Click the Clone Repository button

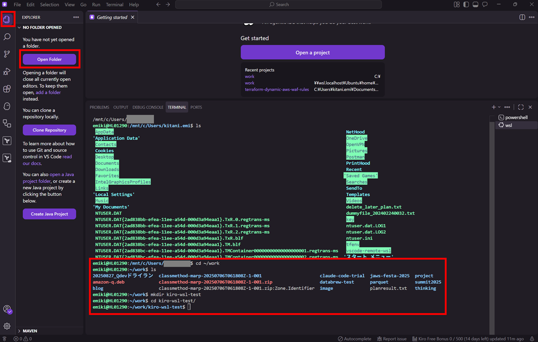49,130
